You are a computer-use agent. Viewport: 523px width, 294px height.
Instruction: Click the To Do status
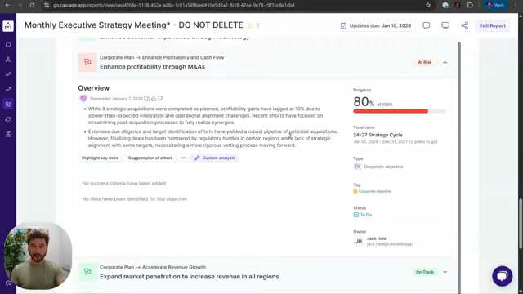(363, 215)
